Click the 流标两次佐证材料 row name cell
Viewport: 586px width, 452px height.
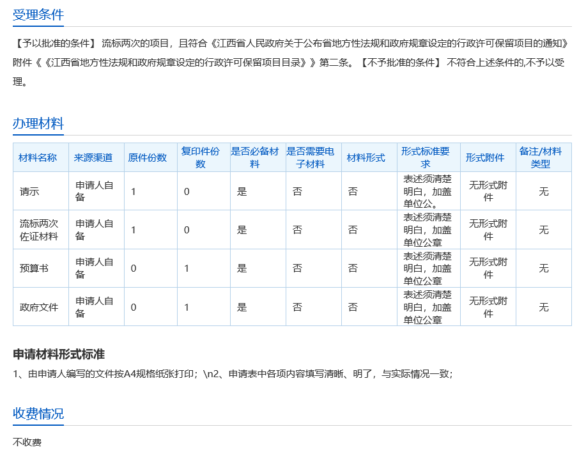[x=39, y=230]
